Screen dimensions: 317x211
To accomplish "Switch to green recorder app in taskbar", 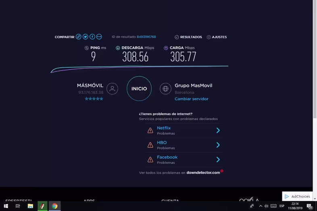I will click(x=42, y=206).
